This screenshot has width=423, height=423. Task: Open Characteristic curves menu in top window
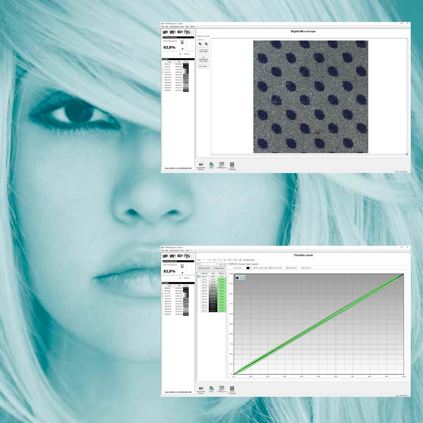click(177, 26)
